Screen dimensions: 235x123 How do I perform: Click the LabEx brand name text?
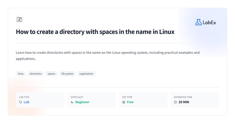point(209,23)
